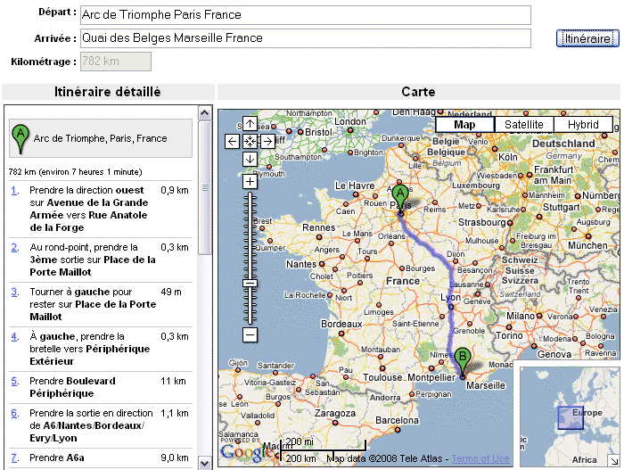Click the Kilométrage field
The width and height of the screenshot is (624, 470).
point(116,62)
